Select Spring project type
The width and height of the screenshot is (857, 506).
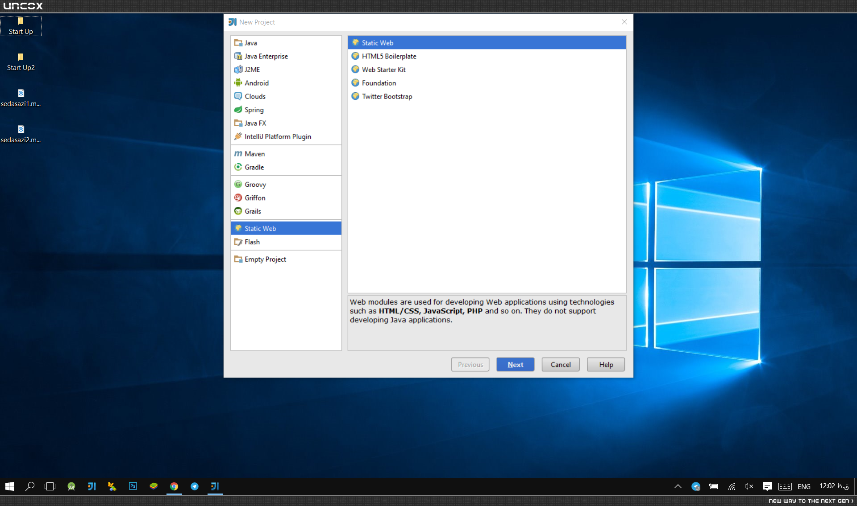tap(286, 110)
